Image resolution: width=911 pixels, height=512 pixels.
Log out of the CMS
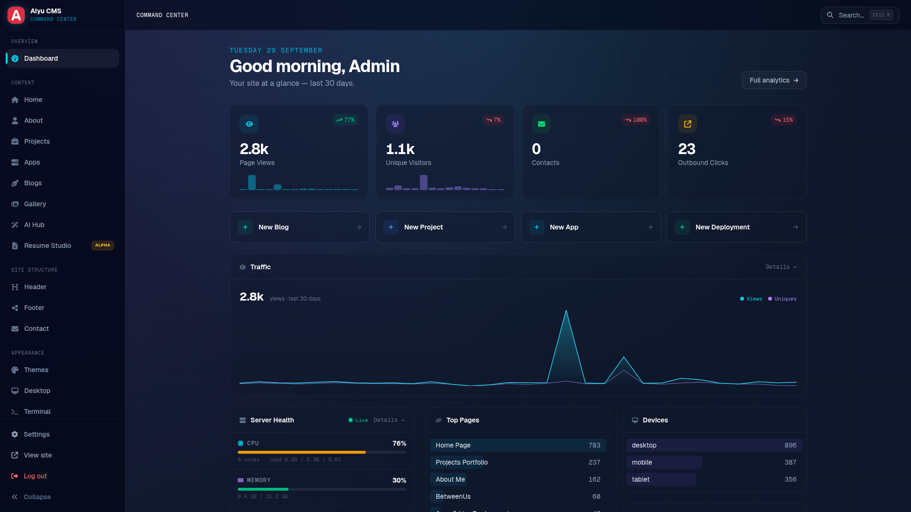[62, 476]
